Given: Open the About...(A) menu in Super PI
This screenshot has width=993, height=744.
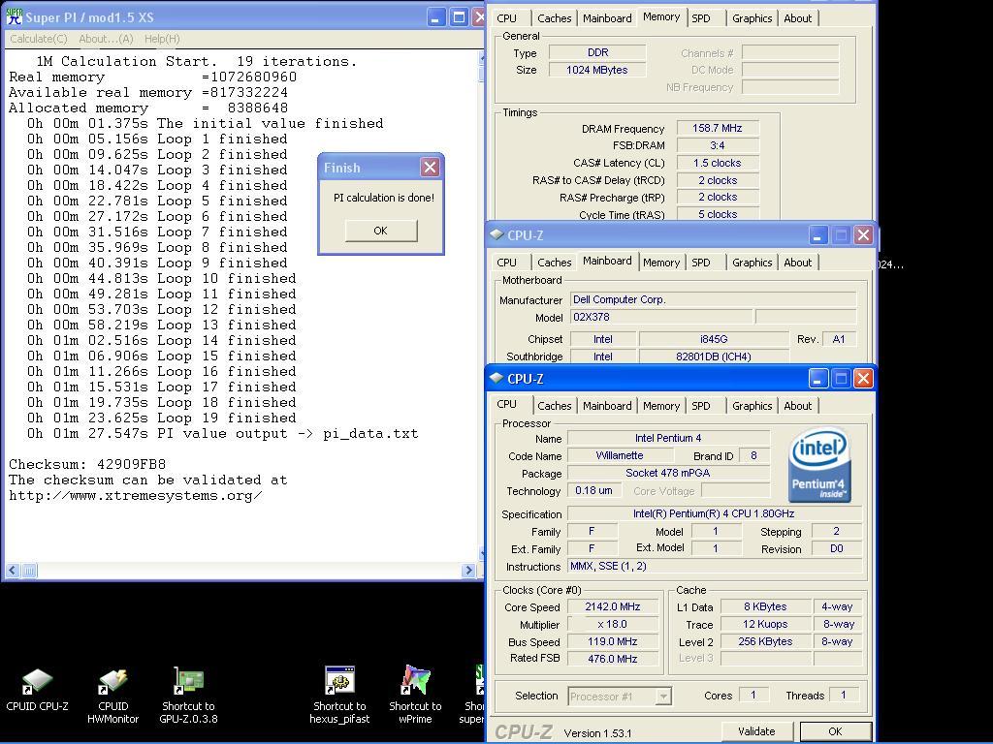Looking at the screenshot, I should pyautogui.click(x=106, y=39).
